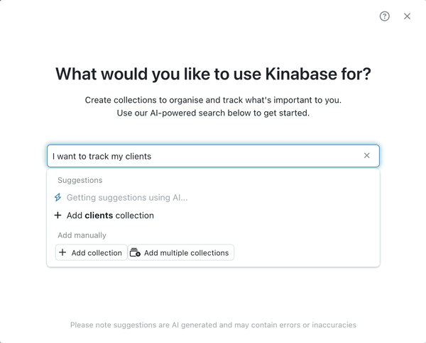Click the Suggestions section label
The height and width of the screenshot is (343, 426).
click(x=80, y=180)
